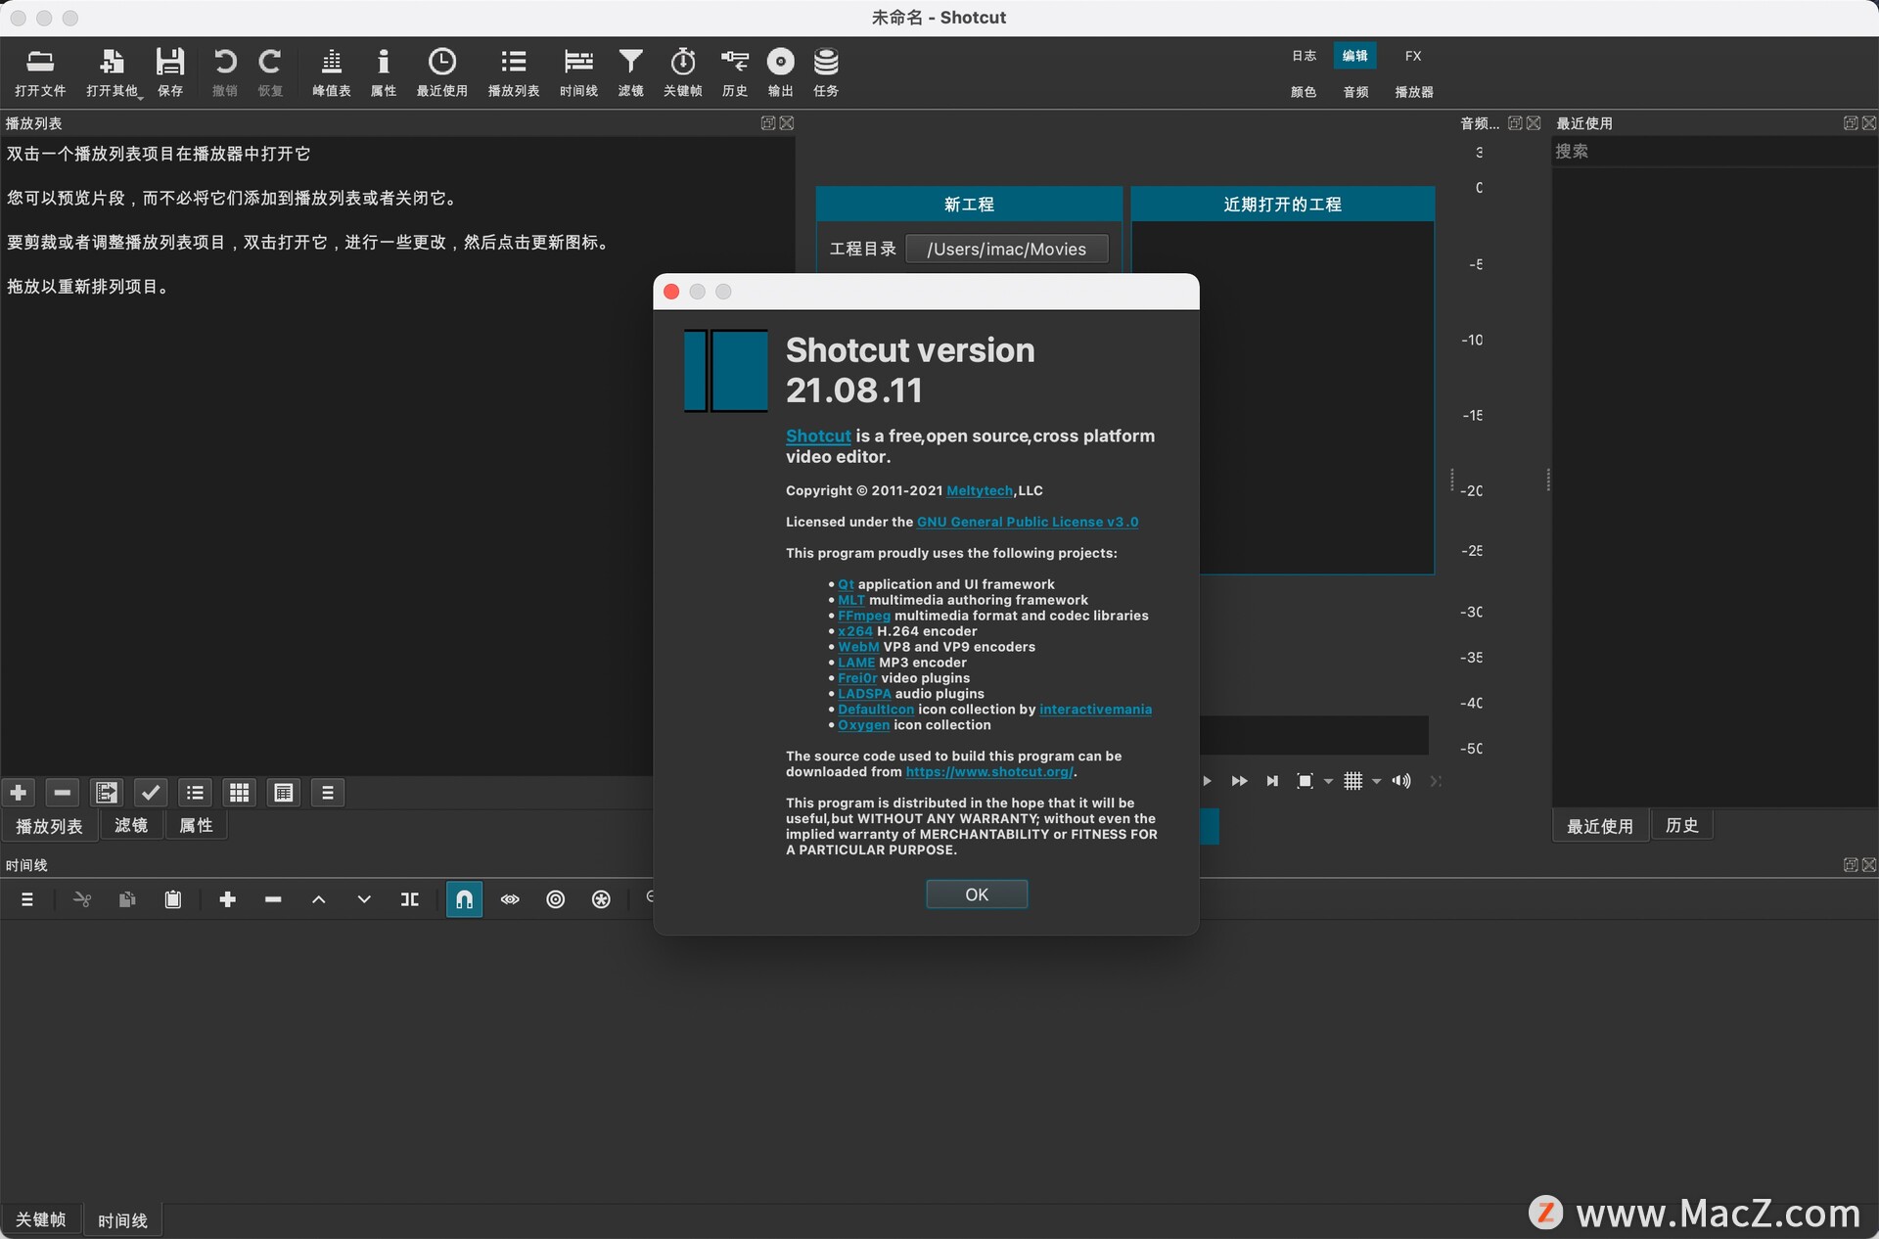The width and height of the screenshot is (1879, 1239).
Task: Open the player zoom dropdown arrow
Action: point(1328,781)
